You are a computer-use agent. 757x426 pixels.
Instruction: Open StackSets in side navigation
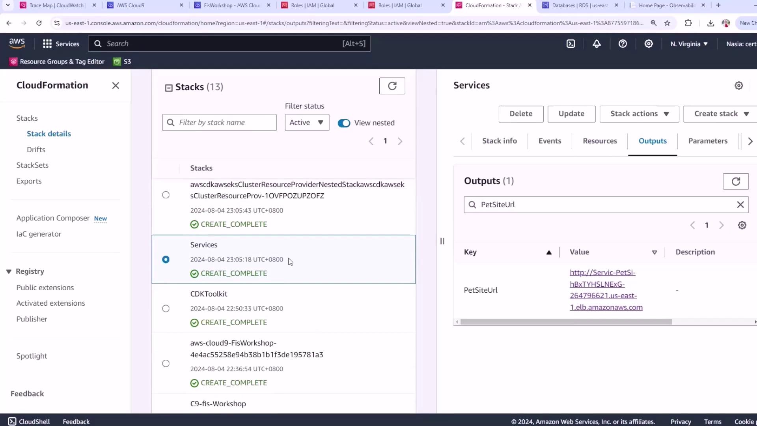pos(32,165)
